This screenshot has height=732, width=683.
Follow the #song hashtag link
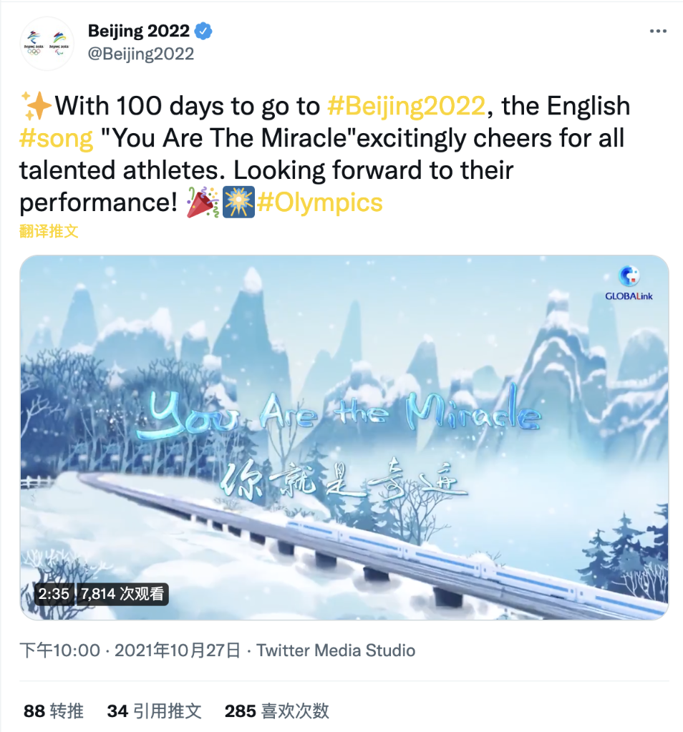click(x=57, y=139)
